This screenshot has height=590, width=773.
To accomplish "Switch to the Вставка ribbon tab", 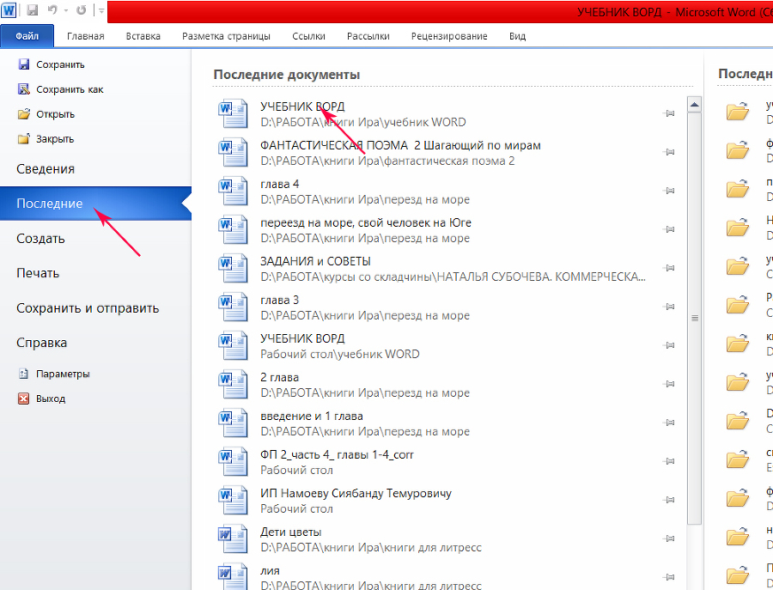I will [x=143, y=36].
